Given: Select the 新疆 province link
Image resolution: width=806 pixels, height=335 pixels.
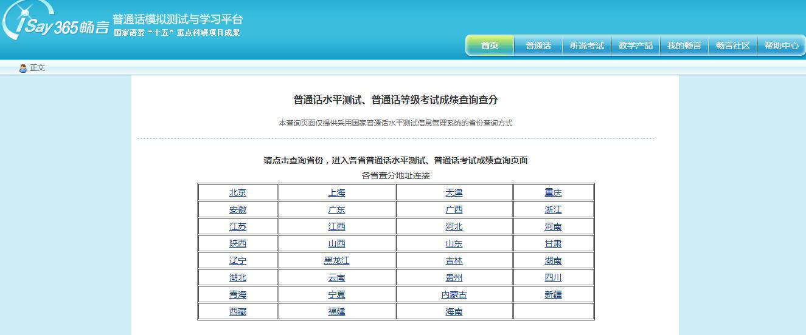Looking at the screenshot, I should (x=553, y=294).
